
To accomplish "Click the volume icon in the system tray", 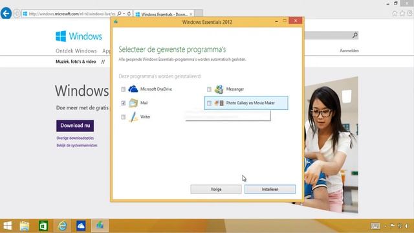I will coord(407,226).
